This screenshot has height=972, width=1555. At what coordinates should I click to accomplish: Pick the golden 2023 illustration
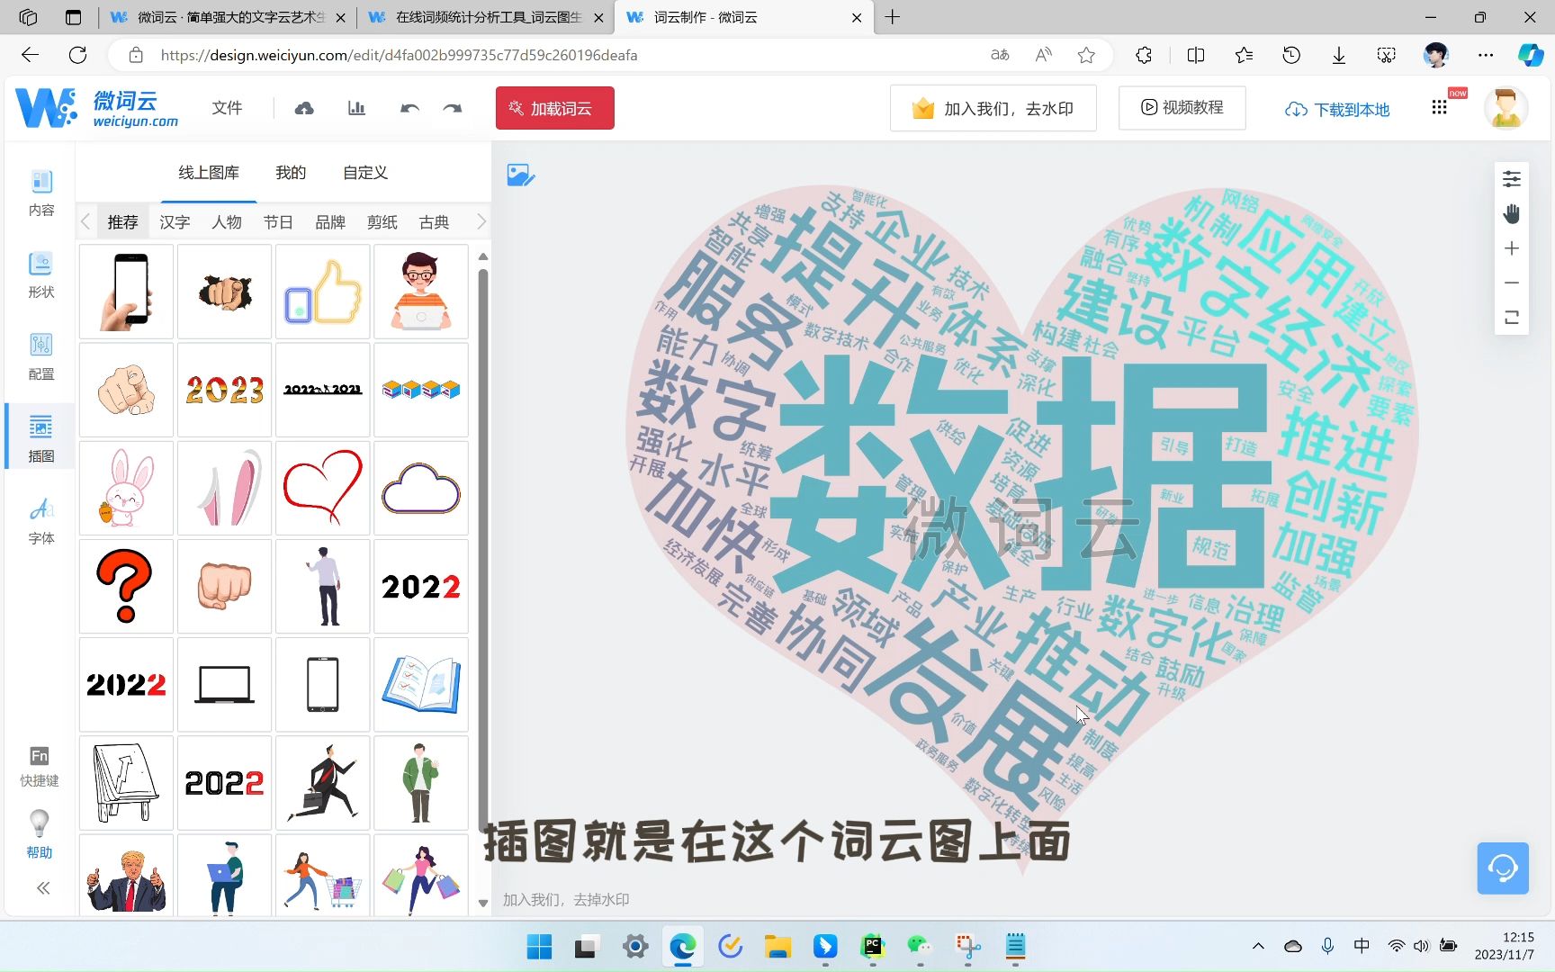click(224, 390)
